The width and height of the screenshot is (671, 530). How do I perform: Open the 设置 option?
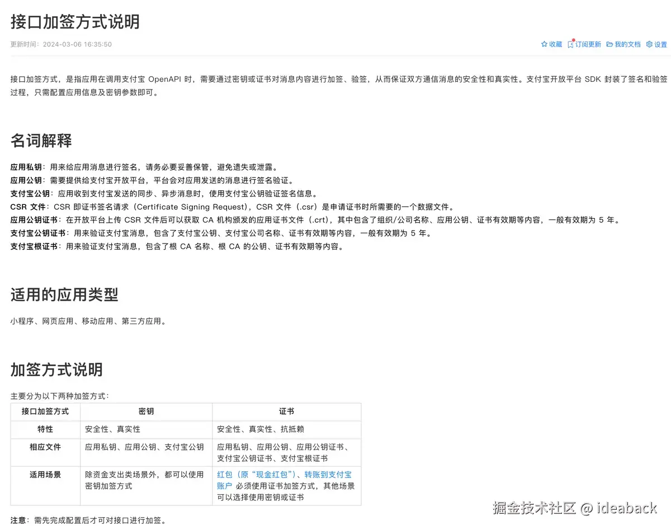(660, 44)
